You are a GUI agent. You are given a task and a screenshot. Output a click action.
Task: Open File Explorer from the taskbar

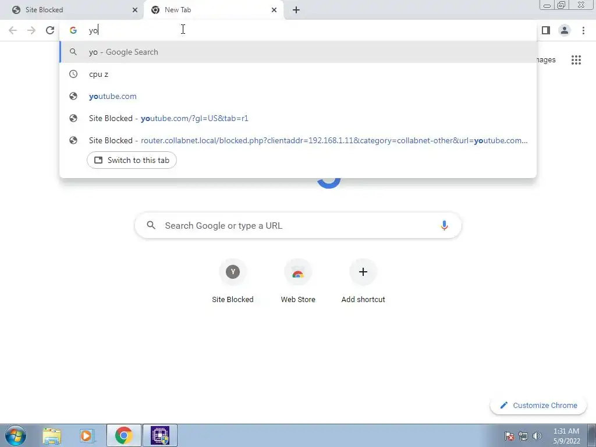52,435
